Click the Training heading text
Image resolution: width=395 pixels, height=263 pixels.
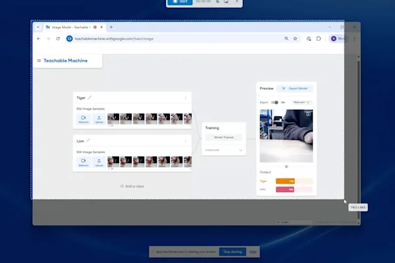click(212, 128)
